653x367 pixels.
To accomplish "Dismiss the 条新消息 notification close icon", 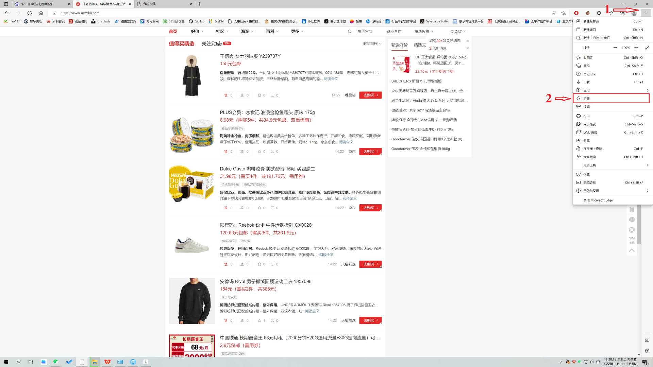I will click(468, 48).
